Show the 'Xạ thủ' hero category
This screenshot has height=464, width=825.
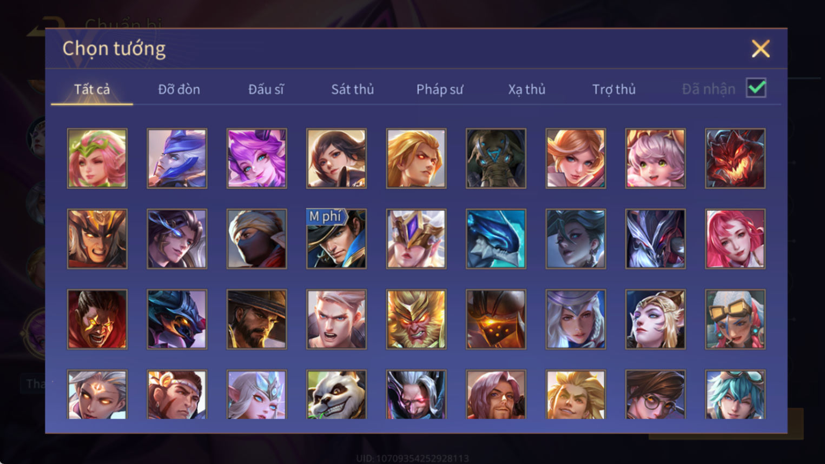point(527,89)
